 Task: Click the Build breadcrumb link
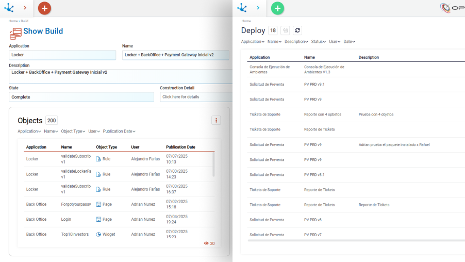(x=25, y=21)
